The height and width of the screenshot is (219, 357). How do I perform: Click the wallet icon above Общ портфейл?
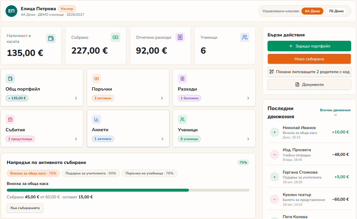coord(10,79)
